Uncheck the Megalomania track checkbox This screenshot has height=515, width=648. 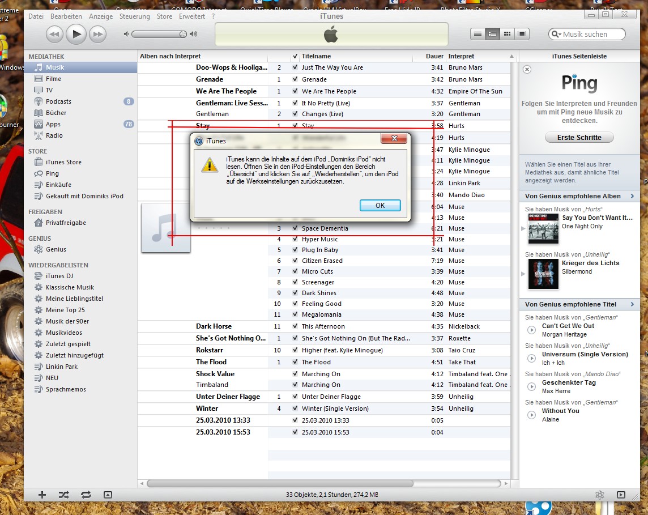point(295,314)
